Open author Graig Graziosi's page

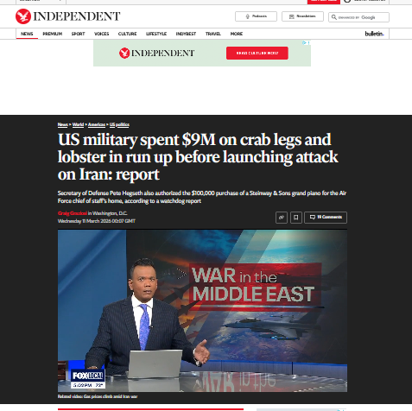click(73, 213)
